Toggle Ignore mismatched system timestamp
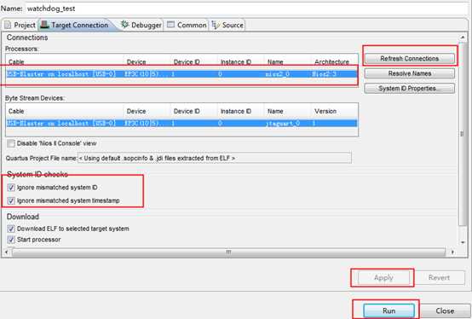 click(11, 200)
